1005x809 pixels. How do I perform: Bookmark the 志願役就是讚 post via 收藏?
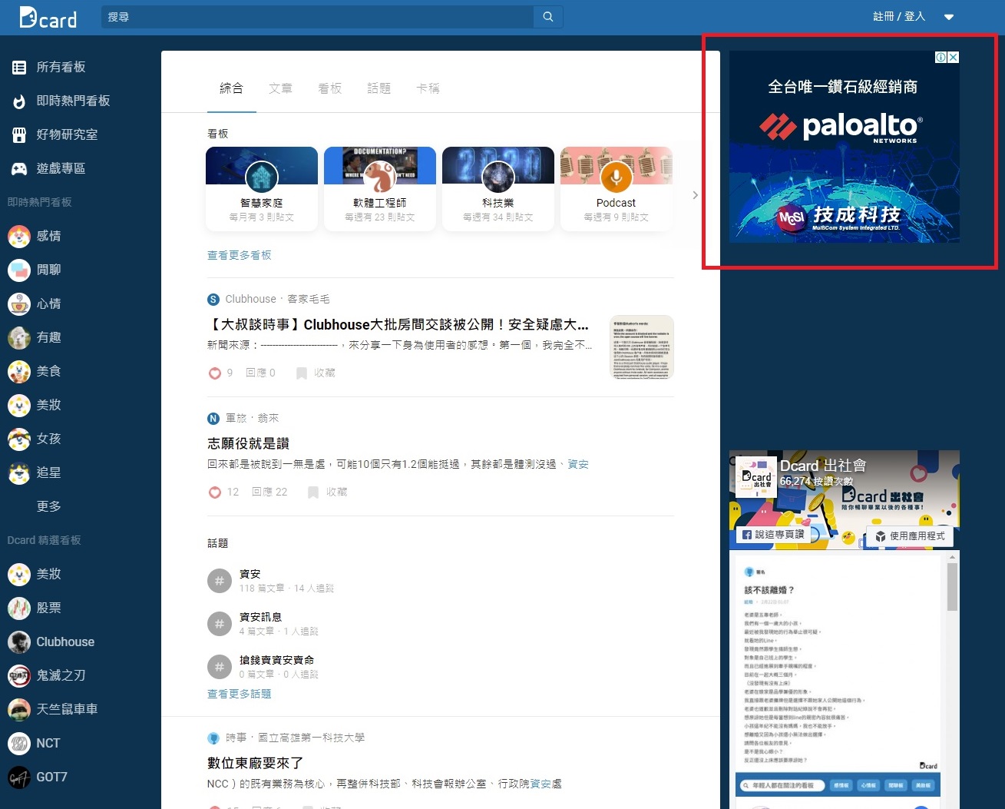point(327,492)
